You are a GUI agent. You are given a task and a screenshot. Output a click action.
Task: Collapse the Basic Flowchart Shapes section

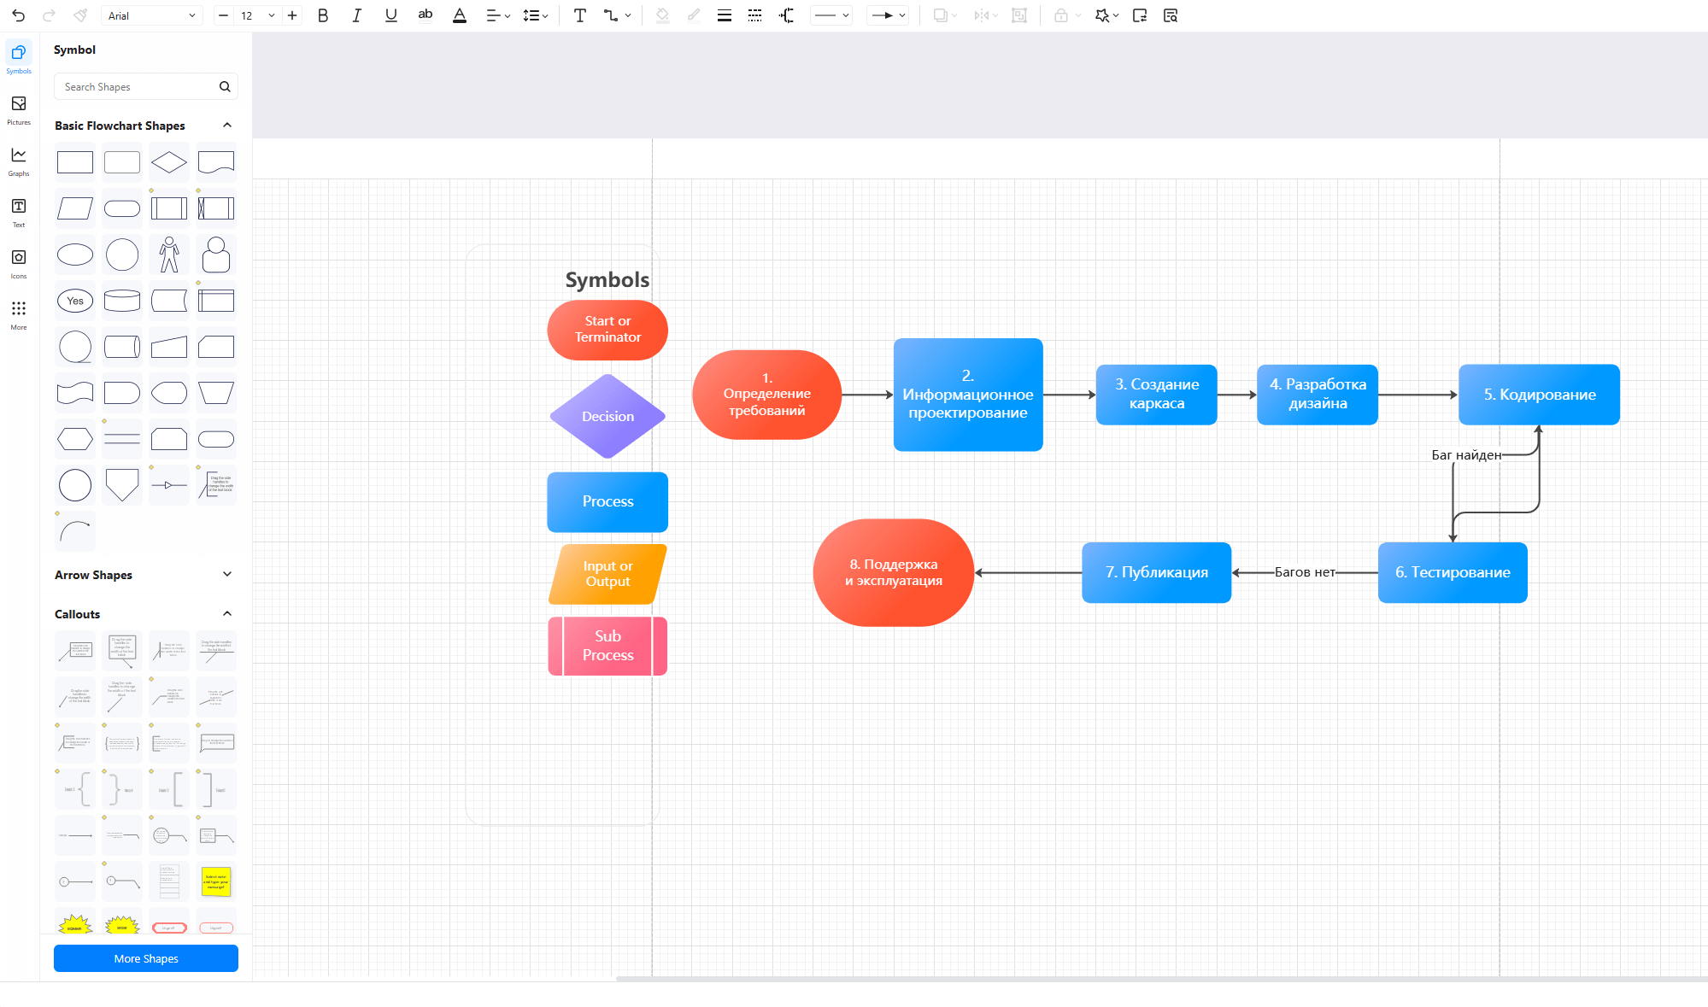click(x=227, y=126)
